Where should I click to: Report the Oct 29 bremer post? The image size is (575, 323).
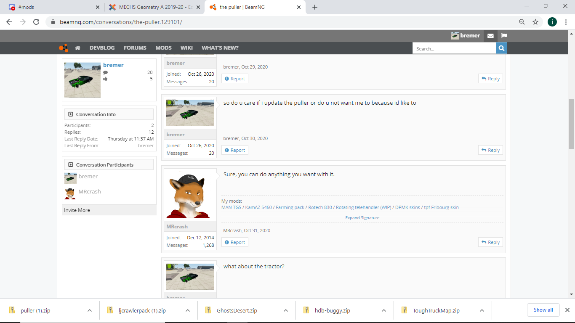235,79
